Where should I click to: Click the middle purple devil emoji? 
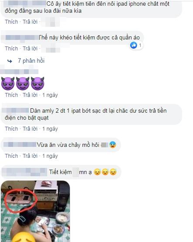coord(23,83)
